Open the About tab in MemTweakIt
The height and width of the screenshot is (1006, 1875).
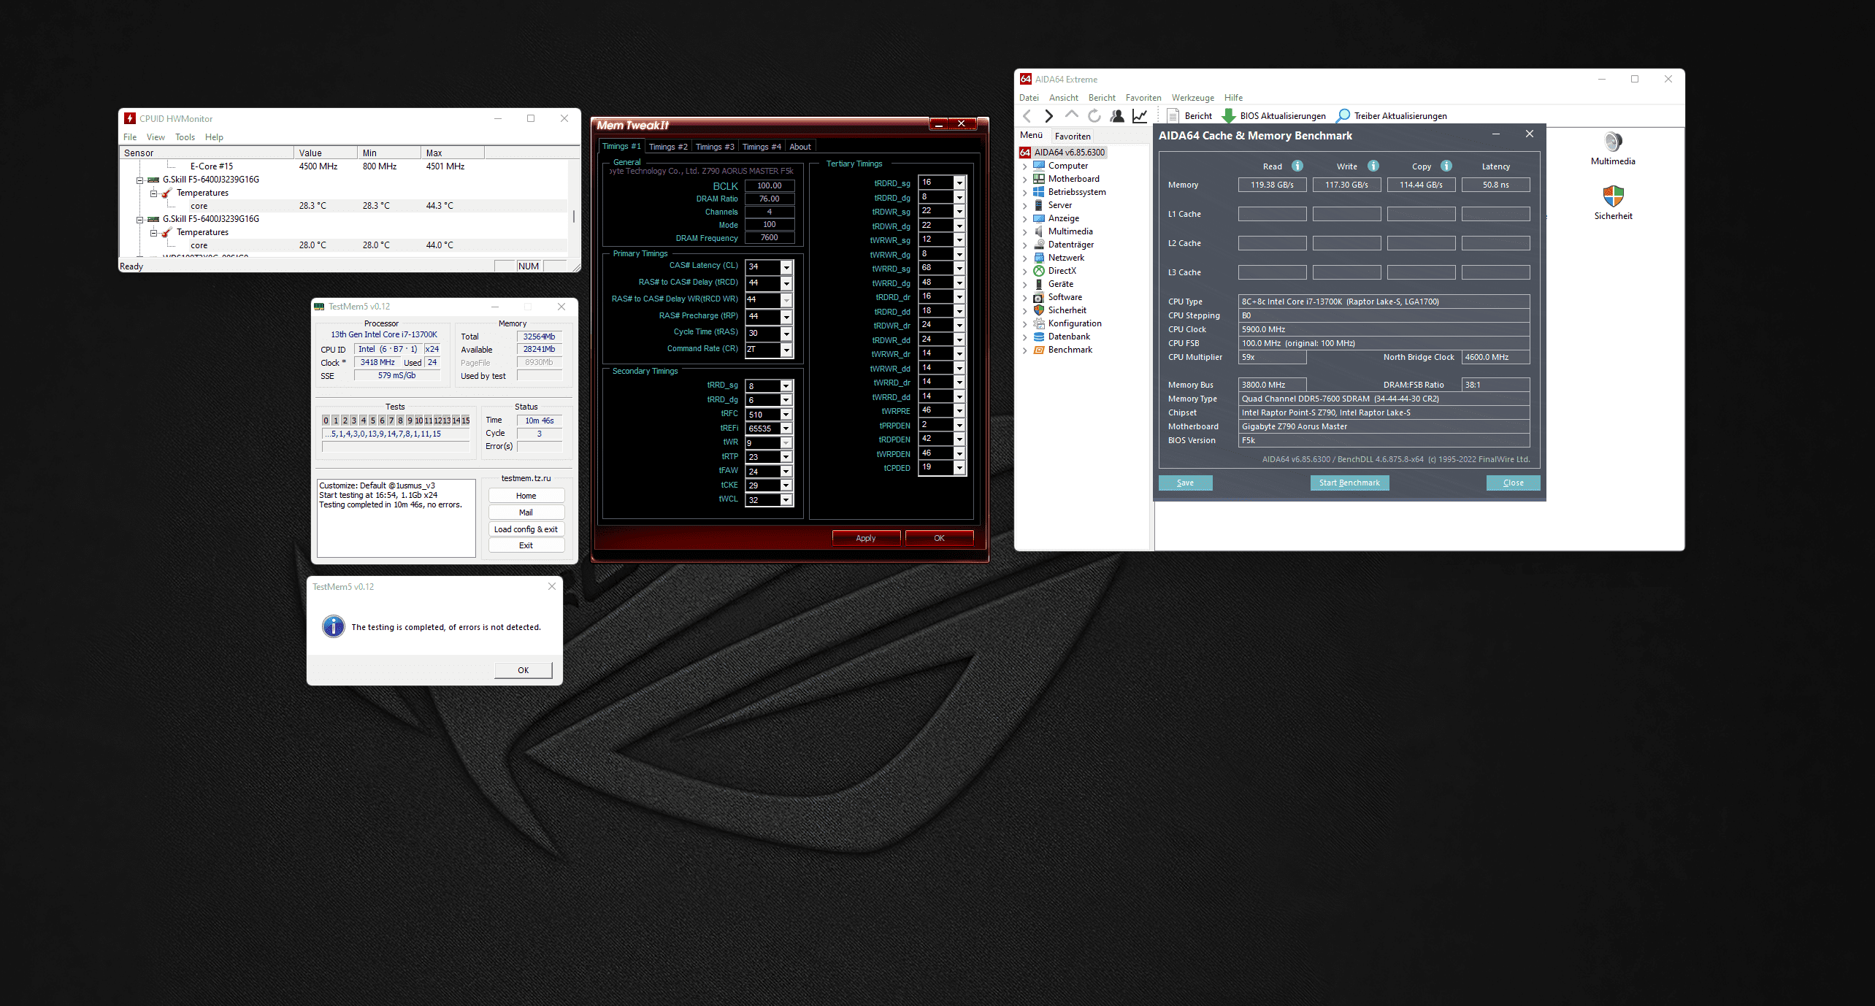(x=800, y=147)
